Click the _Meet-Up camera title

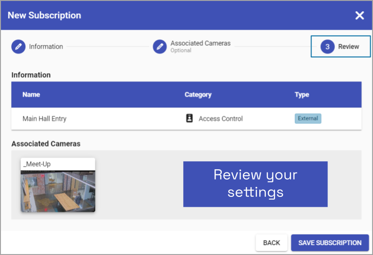(37, 164)
